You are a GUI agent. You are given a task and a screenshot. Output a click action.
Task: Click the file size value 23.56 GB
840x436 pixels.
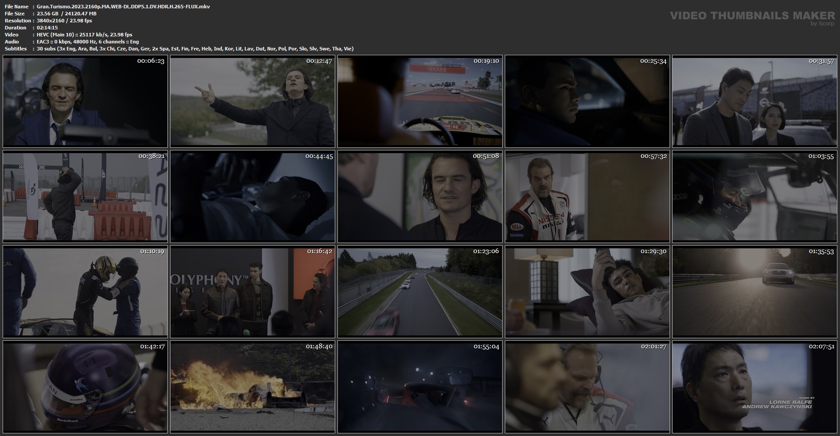pos(48,14)
